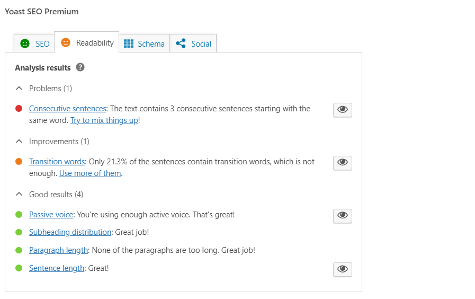Click the Social share icon

(x=181, y=43)
